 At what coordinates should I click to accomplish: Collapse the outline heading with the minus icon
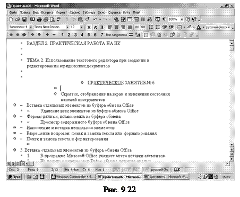click(54, 35)
